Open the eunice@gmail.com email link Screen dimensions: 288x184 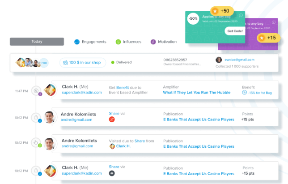click(239, 60)
